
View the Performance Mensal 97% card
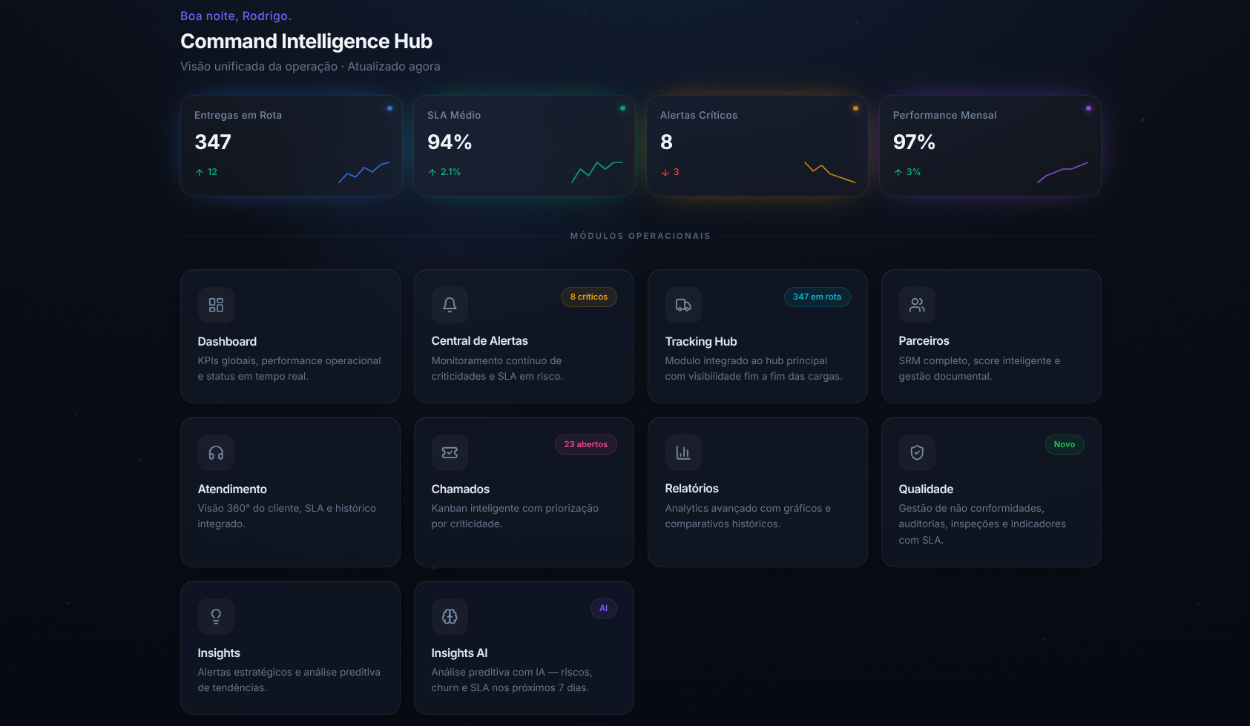[990, 145]
